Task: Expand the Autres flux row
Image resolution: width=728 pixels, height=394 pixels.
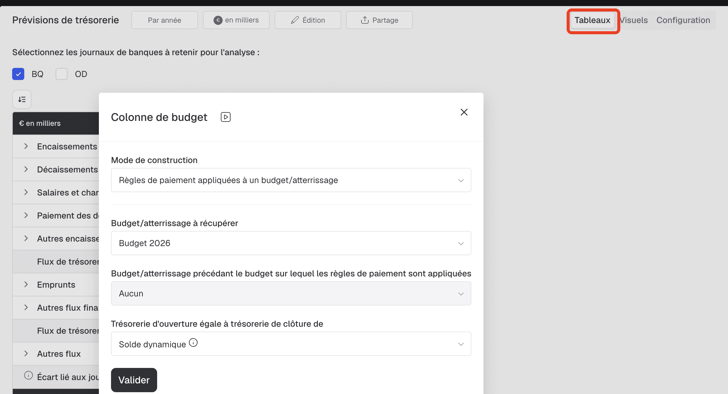Action: click(26, 353)
